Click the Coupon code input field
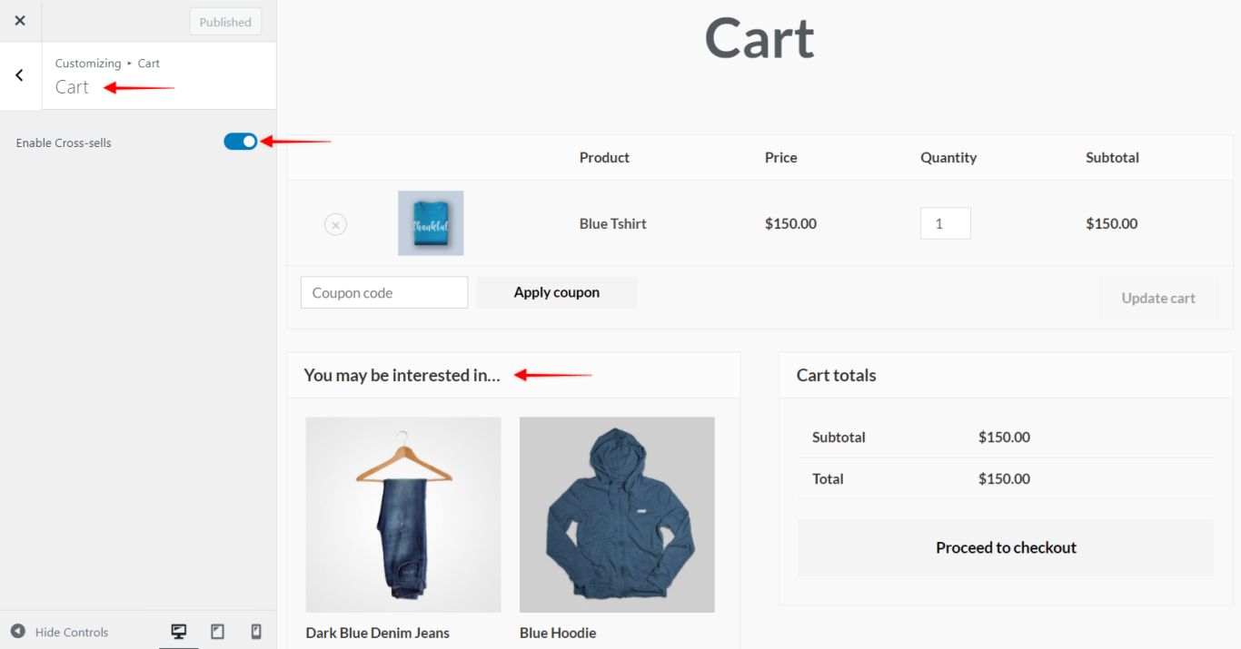This screenshot has width=1241, height=649. [384, 292]
